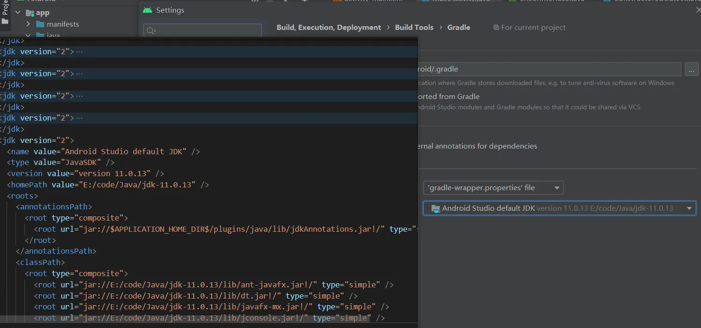Screen dimensions: 701x328
Task: Expand the first folded jdk block ellipsis
Action: pyautogui.click(x=79, y=51)
